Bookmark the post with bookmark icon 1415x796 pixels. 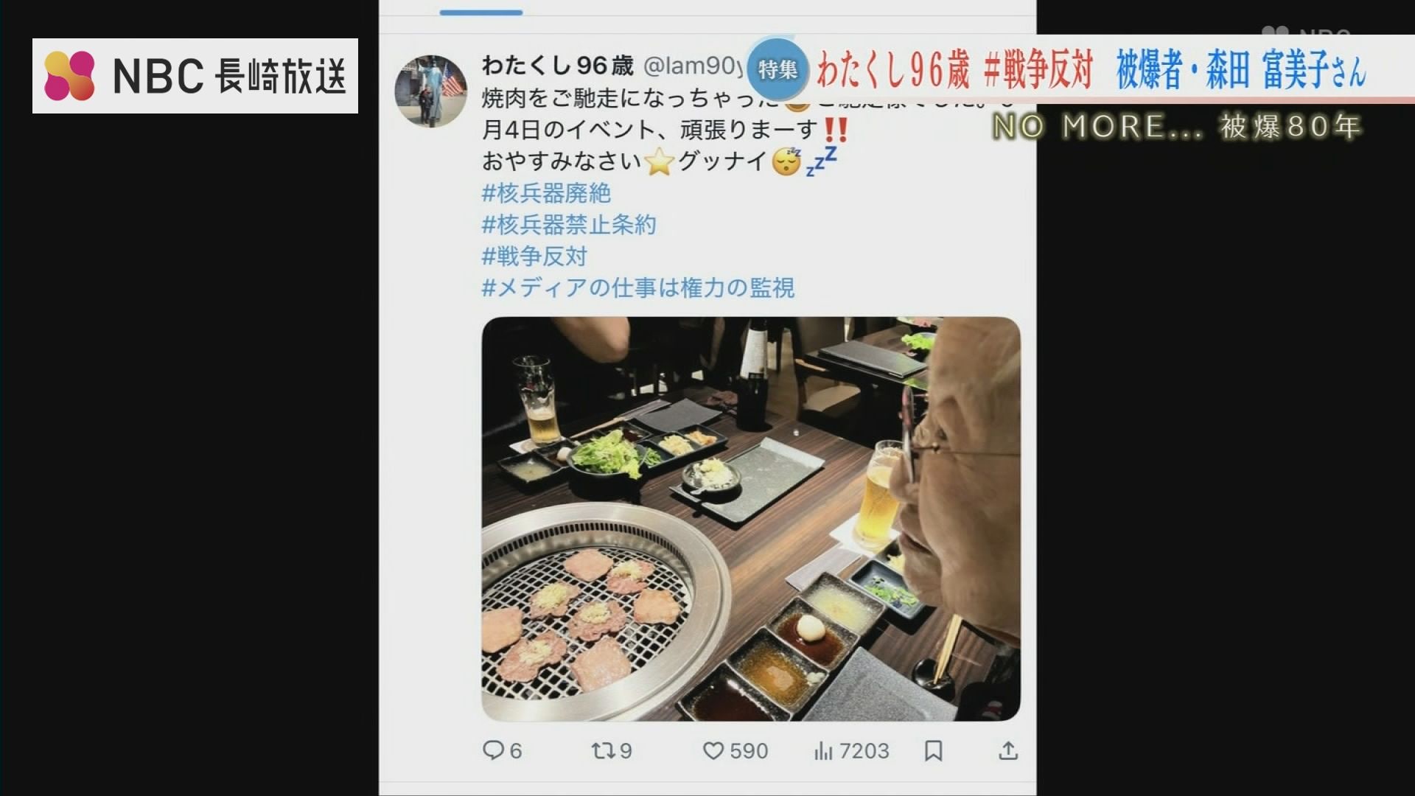[933, 750]
